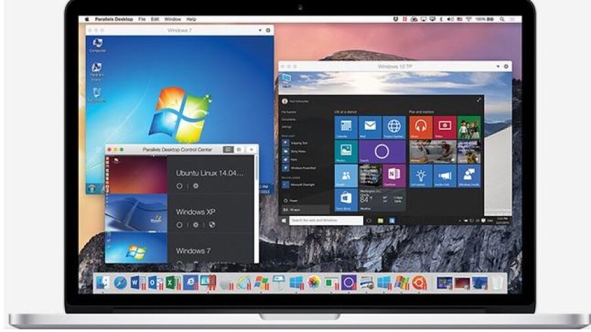Open the Edit menu

[155, 19]
